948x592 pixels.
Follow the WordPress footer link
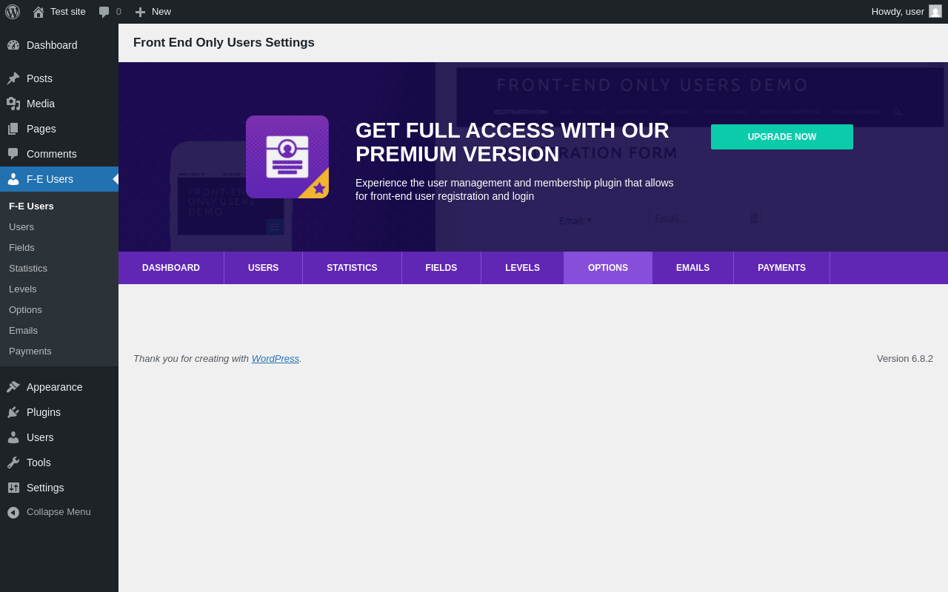276,358
